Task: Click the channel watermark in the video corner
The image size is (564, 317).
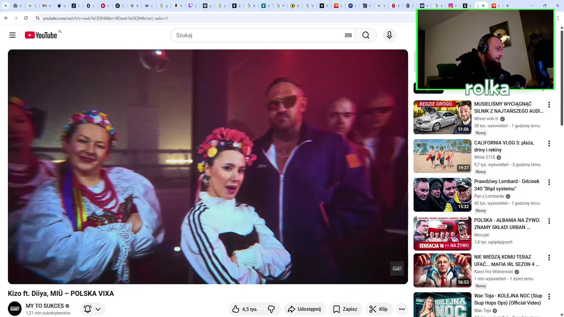Action: click(397, 269)
